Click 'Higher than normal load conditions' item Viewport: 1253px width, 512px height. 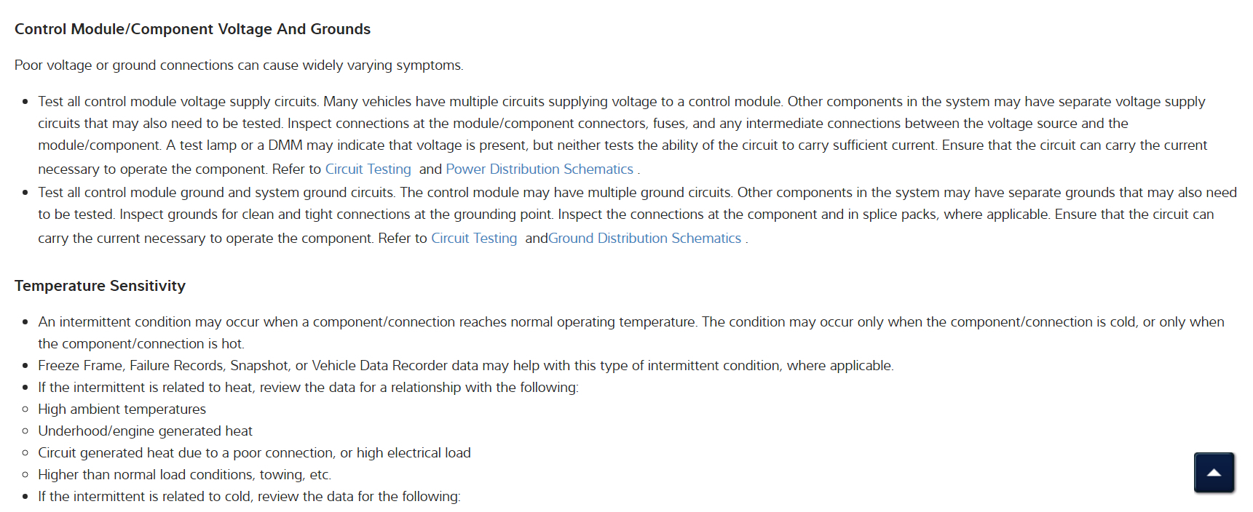pos(184,475)
